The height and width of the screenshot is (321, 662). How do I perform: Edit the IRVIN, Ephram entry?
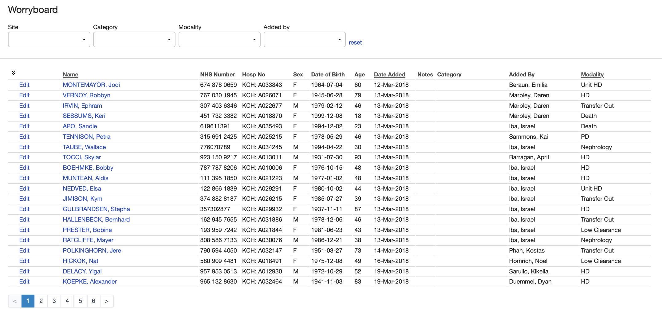24,106
